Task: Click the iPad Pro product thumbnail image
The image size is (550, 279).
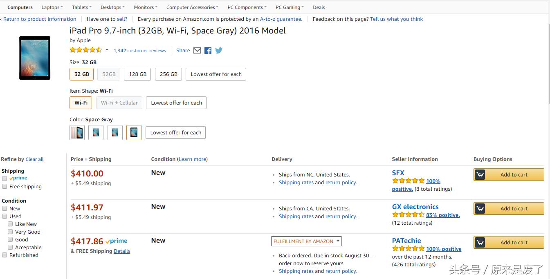Action: click(x=35, y=58)
